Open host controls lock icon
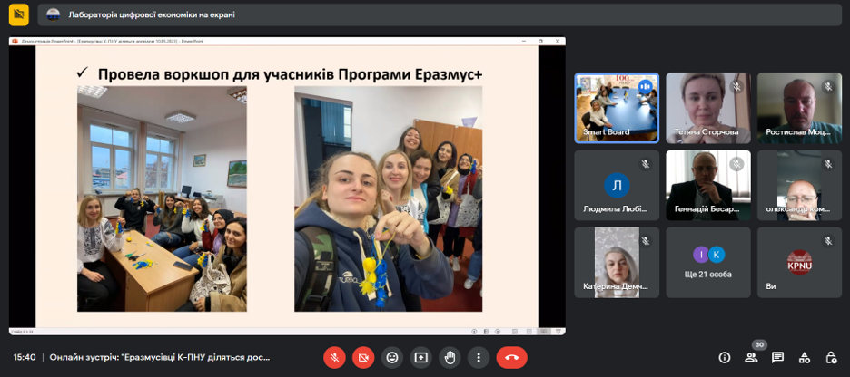Viewport: 850px width, 377px height. point(830,357)
